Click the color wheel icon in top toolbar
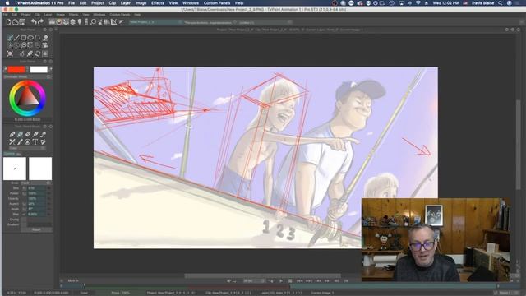 [x=59, y=22]
